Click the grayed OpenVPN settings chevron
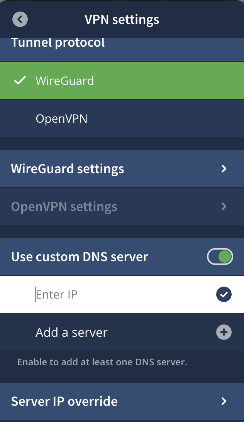The width and height of the screenshot is (244, 422). tap(224, 206)
